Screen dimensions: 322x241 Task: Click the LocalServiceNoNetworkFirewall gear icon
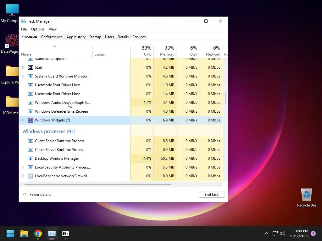[31, 176]
